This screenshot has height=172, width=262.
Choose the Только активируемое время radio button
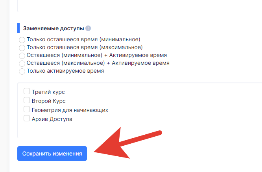(x=22, y=71)
